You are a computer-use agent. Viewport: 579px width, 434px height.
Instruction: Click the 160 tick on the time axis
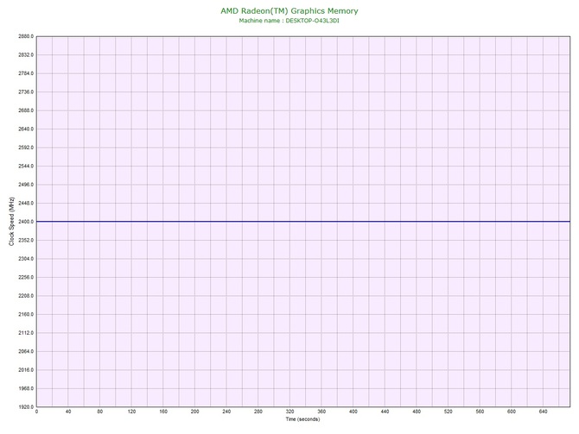(163, 412)
